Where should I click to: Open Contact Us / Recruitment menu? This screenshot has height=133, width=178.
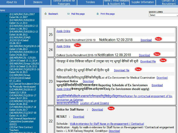coord(169,2)
